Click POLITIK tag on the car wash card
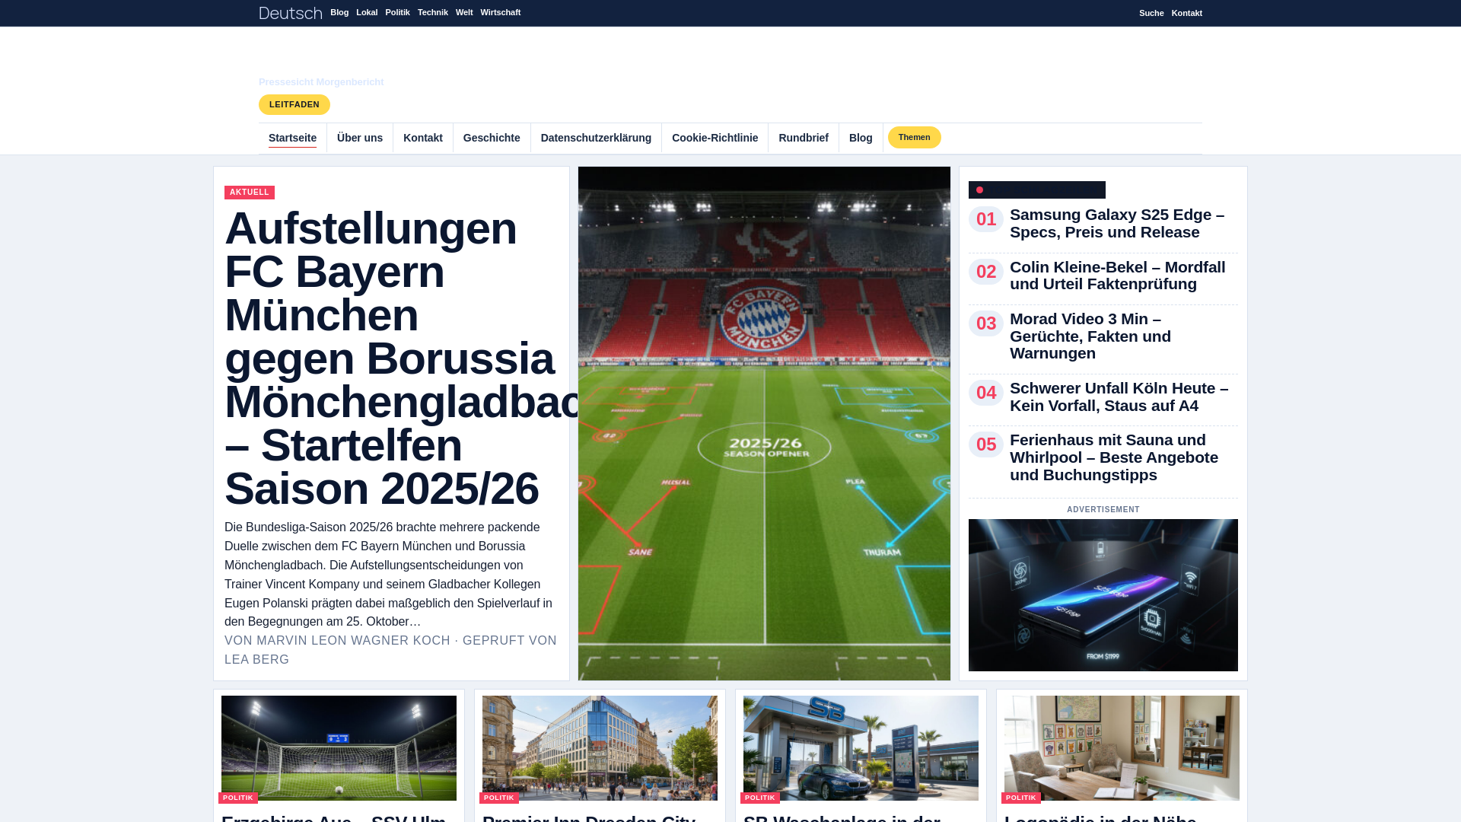This screenshot has height=822, width=1461. (760, 798)
